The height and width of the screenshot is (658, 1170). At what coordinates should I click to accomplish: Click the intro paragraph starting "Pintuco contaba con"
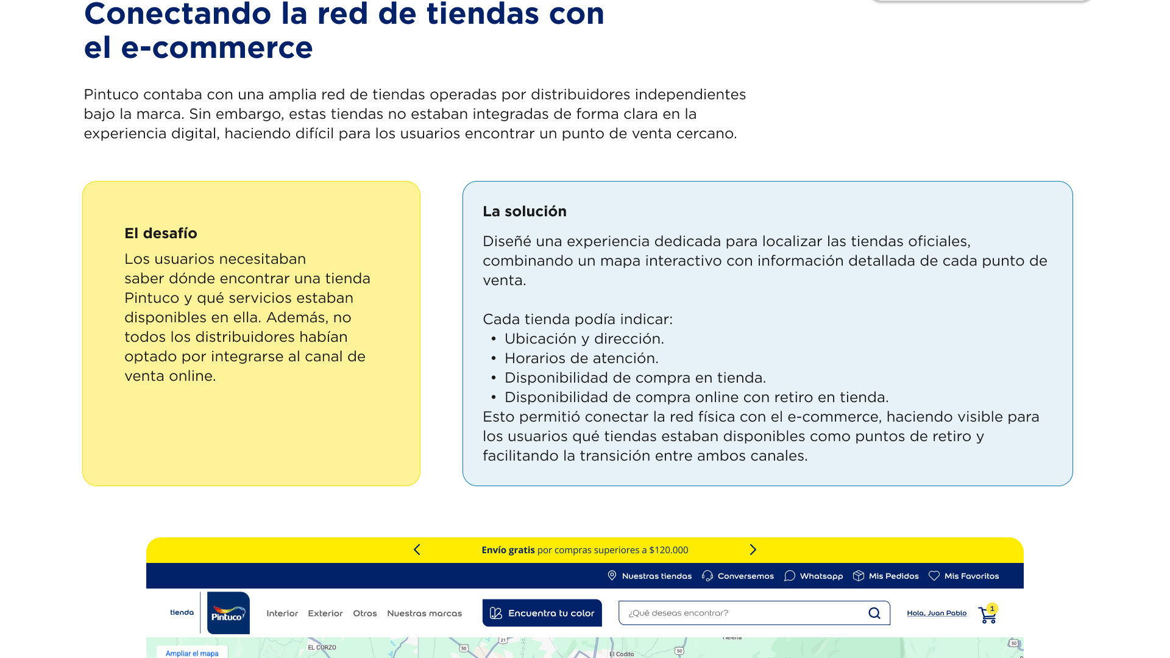point(415,114)
